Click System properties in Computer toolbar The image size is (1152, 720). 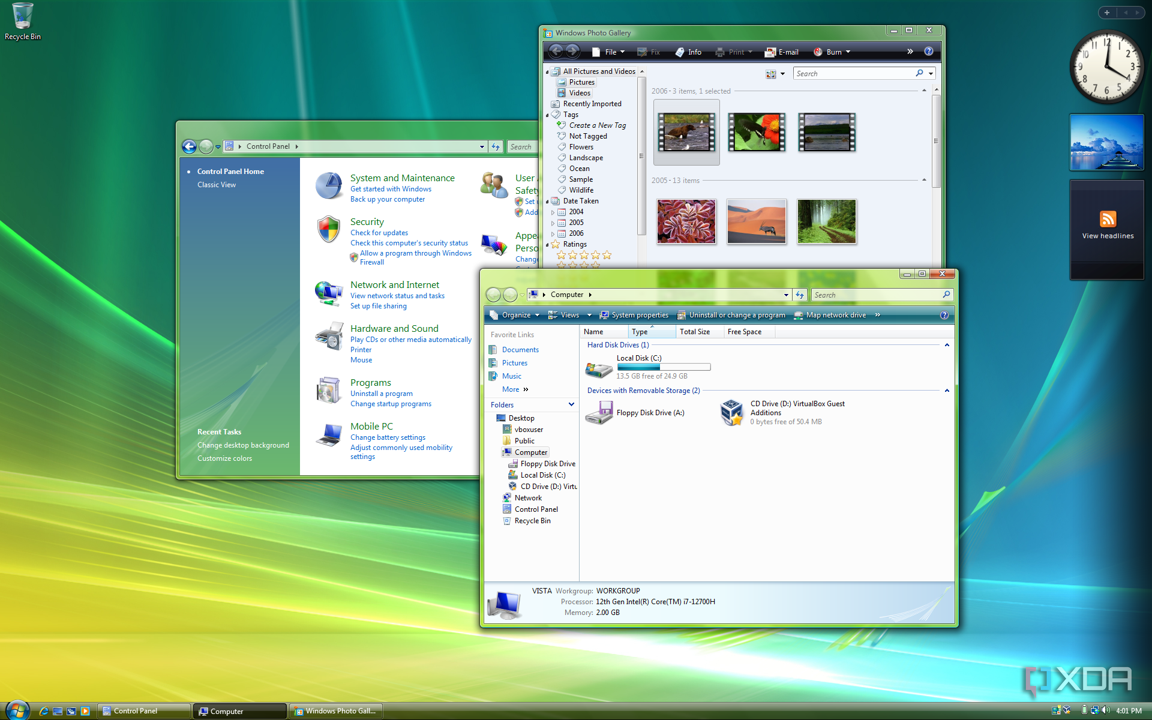pos(634,315)
